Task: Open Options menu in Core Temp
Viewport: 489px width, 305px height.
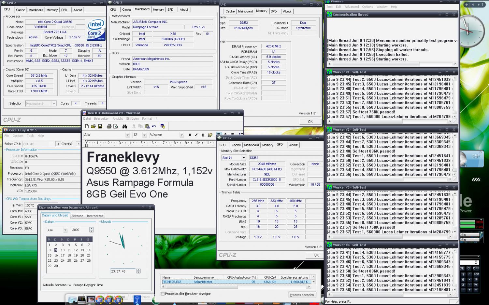Action: pyautogui.click(x=18, y=136)
